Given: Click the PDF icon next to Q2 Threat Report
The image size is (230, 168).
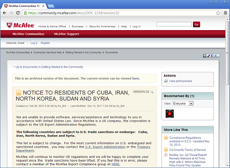Looking at the screenshot, I should click(166, 155).
